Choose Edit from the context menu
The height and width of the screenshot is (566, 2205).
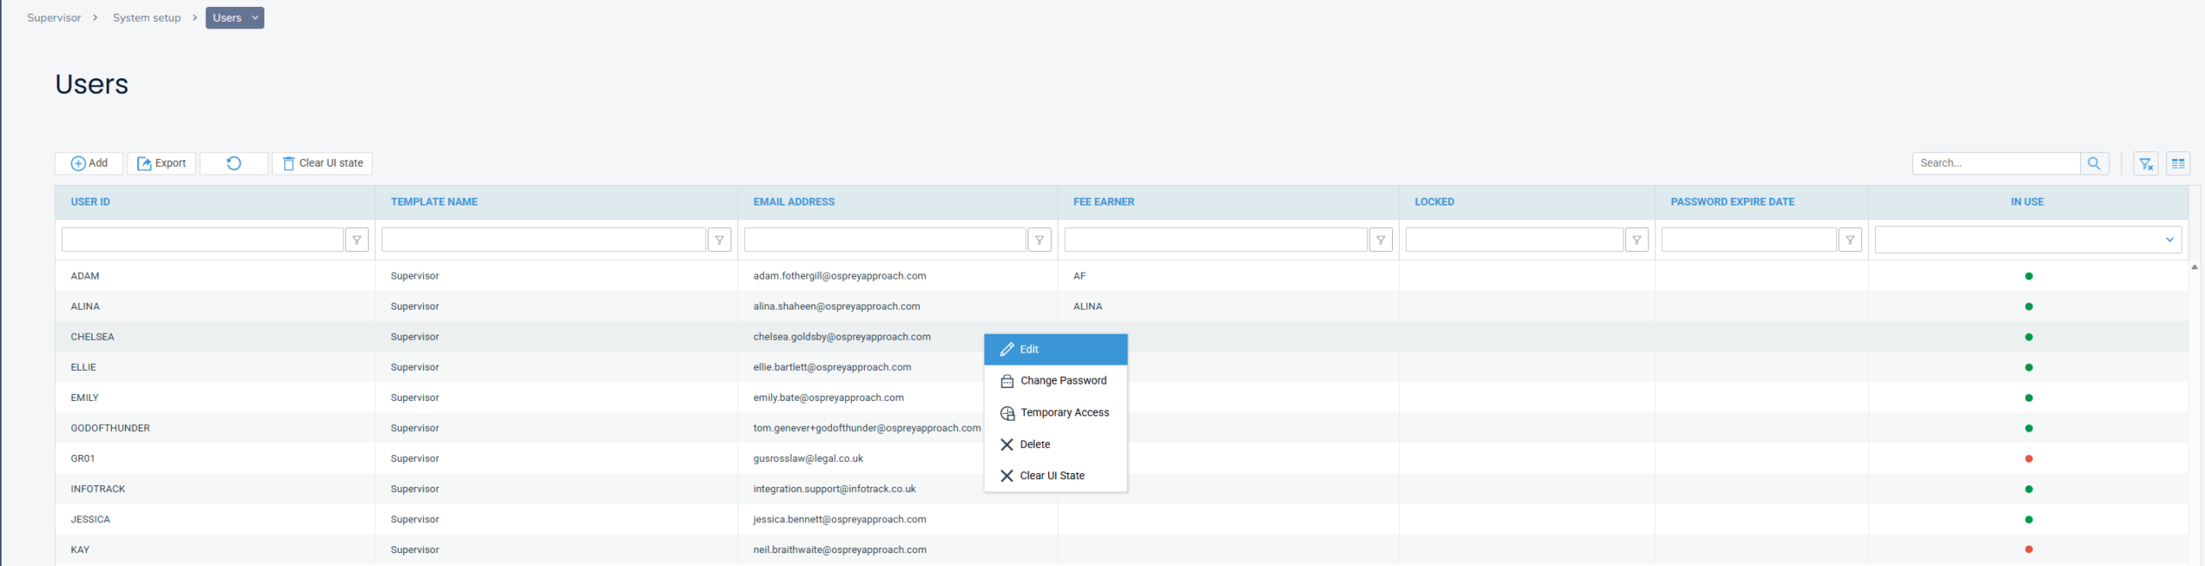[1055, 349]
